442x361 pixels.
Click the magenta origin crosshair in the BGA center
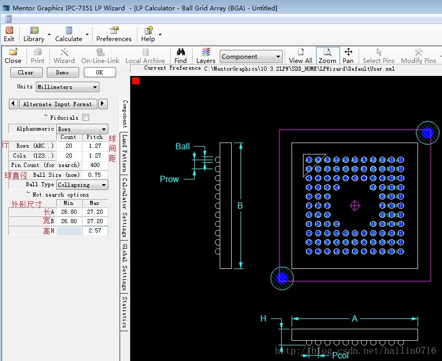355,205
